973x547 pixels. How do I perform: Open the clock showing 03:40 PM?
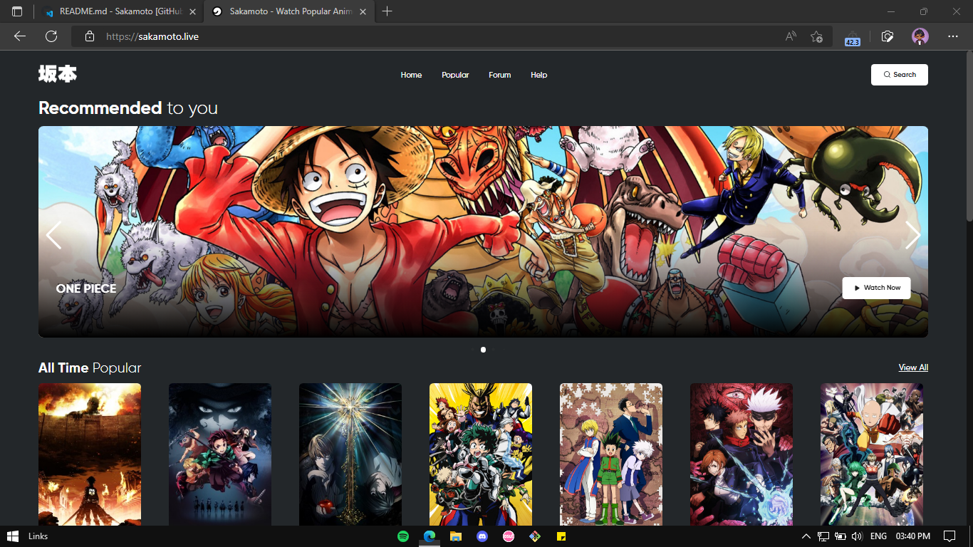click(912, 536)
